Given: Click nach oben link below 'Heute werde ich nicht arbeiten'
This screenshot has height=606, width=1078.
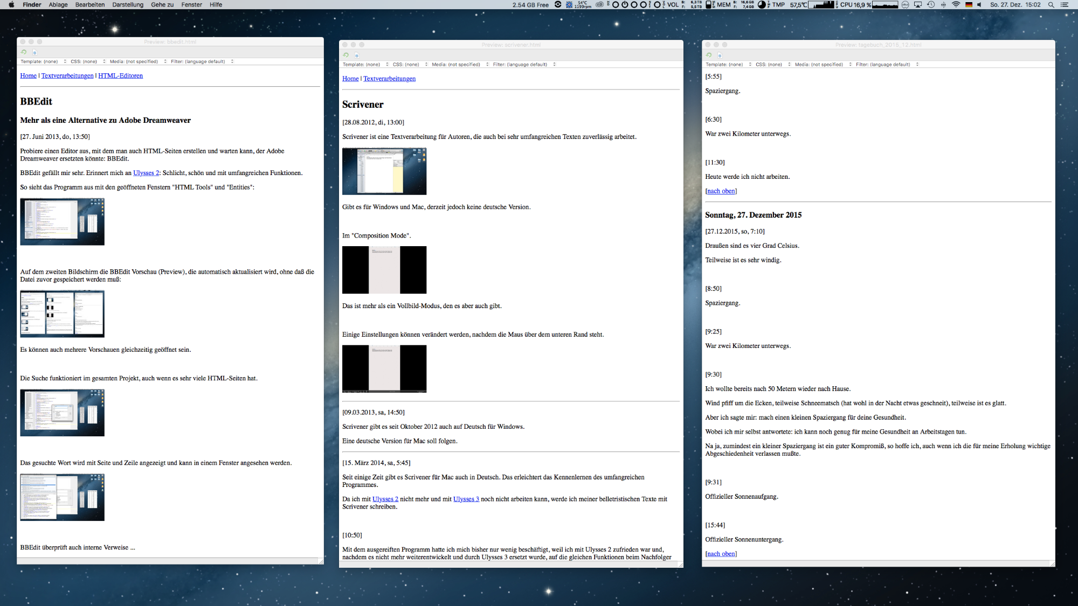Looking at the screenshot, I should point(721,191).
